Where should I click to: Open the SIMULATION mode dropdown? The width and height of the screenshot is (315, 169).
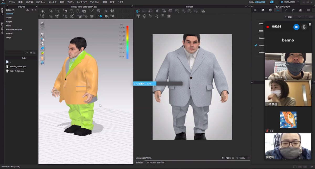coord(298,2)
